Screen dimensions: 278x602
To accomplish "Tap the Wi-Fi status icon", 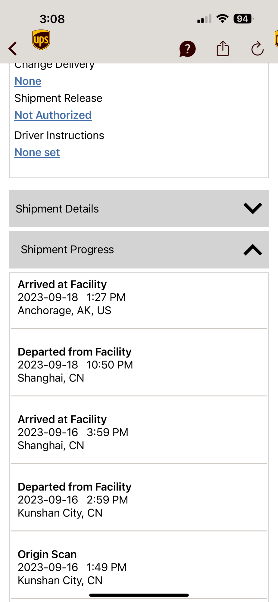I will tap(223, 19).
